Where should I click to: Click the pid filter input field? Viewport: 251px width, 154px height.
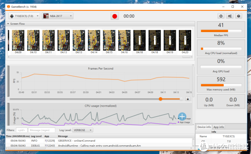(x=22, y=130)
